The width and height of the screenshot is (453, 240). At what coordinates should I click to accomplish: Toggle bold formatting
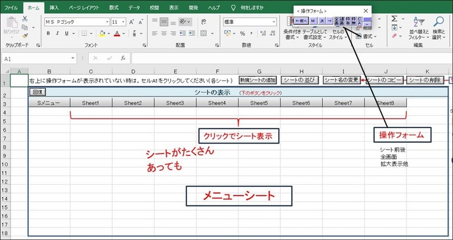(49, 34)
